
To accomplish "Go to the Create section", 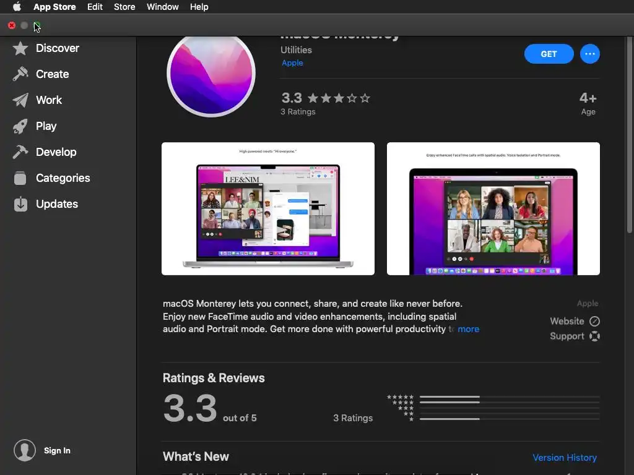I will click(x=52, y=74).
